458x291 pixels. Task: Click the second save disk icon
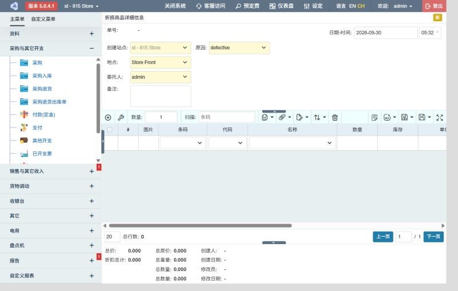click(422, 117)
